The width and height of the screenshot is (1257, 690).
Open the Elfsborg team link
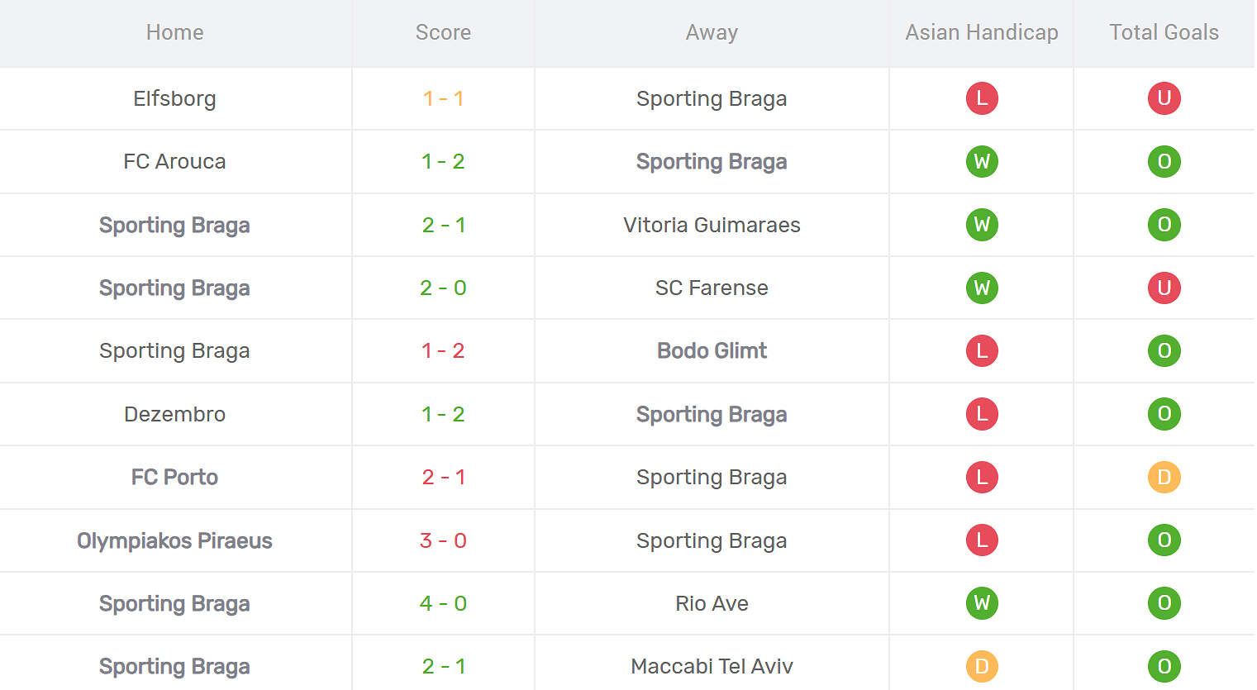(174, 98)
